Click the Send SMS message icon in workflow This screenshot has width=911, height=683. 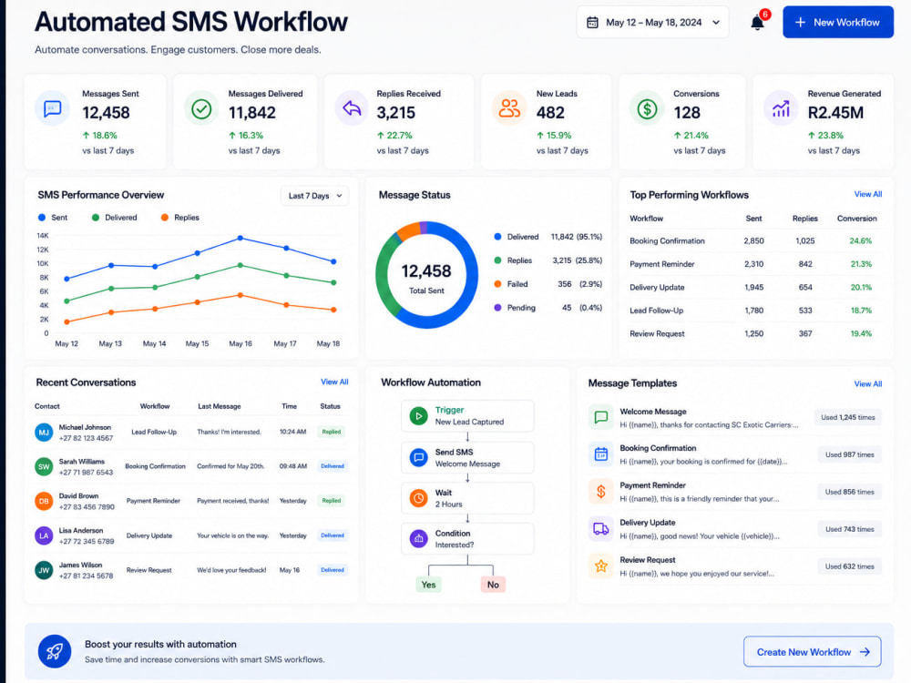click(418, 458)
